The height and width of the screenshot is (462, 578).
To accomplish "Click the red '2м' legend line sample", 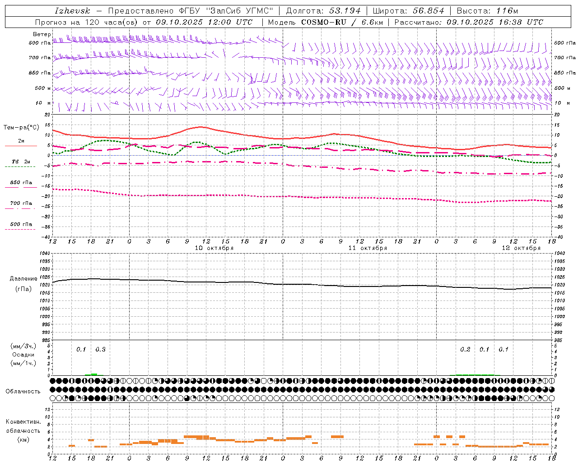I will coord(21,146).
